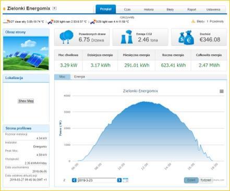The width and height of the screenshot is (230, 191).
Task: Click the Błędy: 1 Przejrzyj errors link
Action: pyautogui.click(x=210, y=21)
